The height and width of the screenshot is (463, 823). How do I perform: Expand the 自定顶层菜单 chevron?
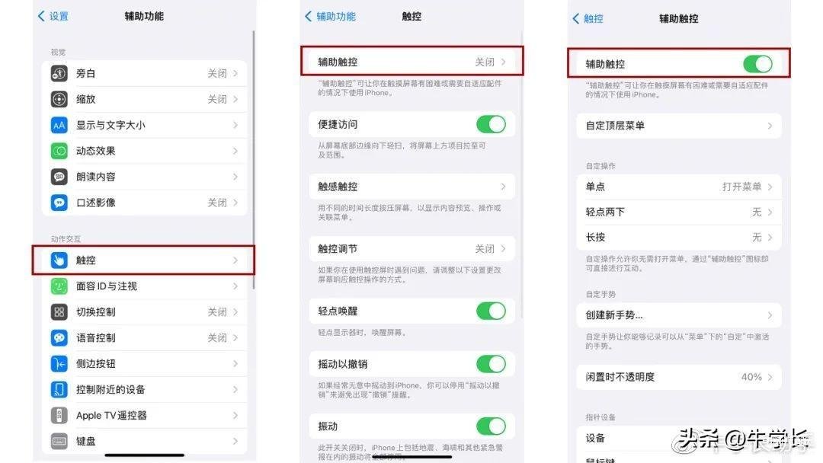[770, 126]
